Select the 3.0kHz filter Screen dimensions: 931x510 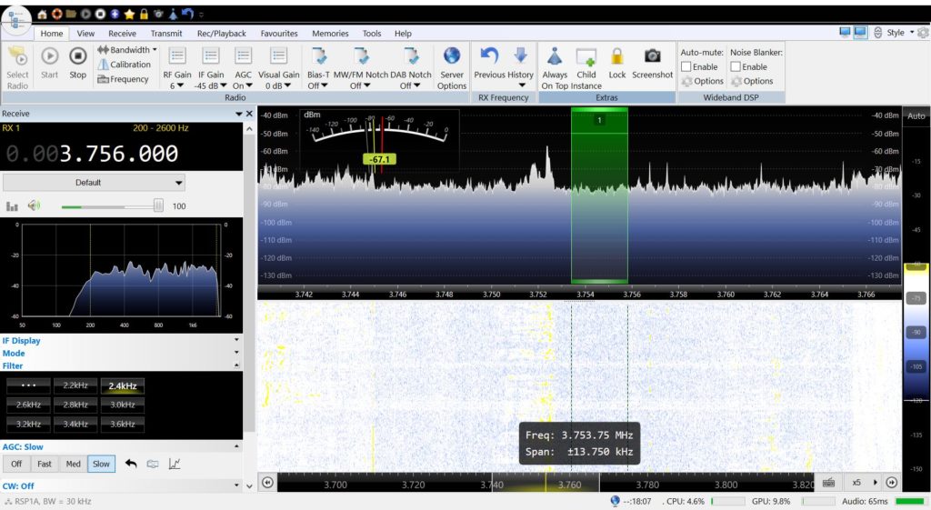click(x=123, y=405)
